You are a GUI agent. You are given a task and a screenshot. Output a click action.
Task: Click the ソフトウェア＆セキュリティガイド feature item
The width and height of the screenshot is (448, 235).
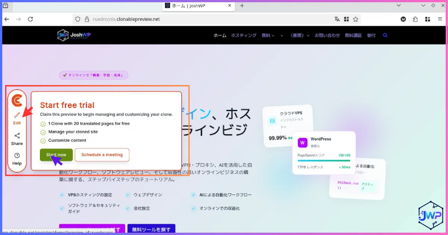click(90, 208)
